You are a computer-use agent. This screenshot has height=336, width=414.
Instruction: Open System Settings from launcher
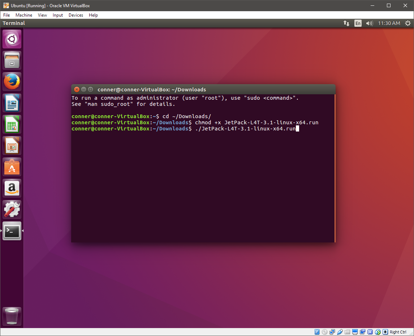coord(12,210)
